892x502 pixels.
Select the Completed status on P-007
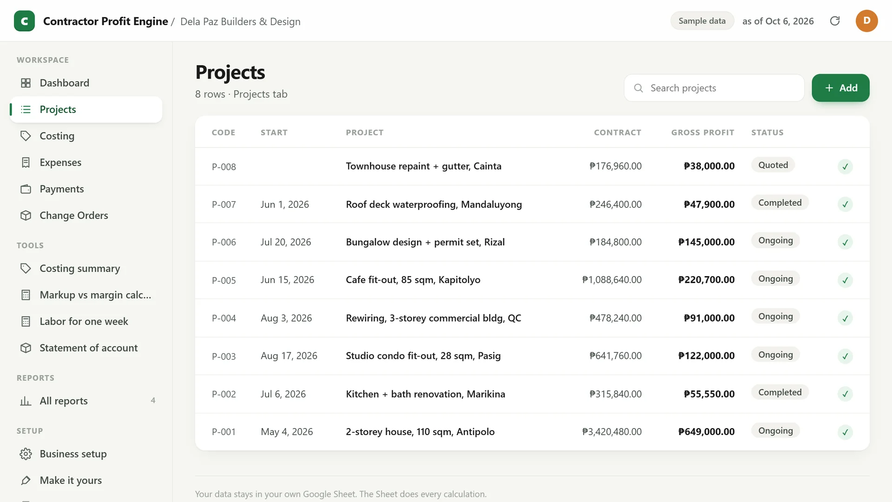[x=780, y=203]
